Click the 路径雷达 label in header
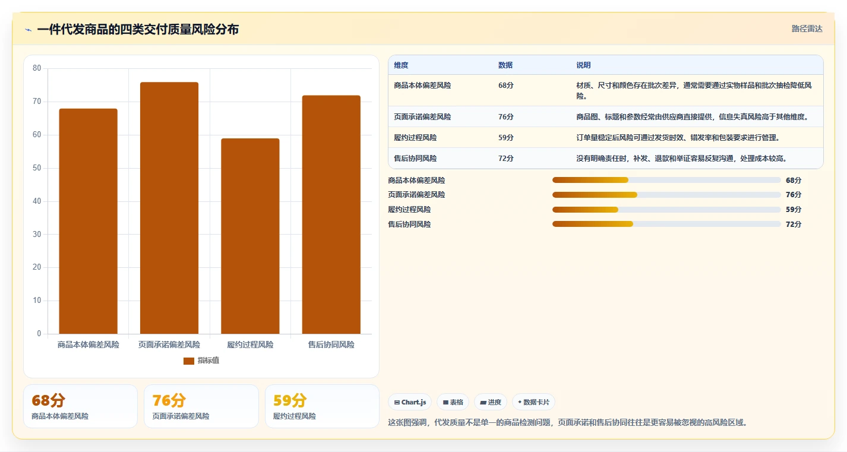The width and height of the screenshot is (847, 452). tap(807, 29)
